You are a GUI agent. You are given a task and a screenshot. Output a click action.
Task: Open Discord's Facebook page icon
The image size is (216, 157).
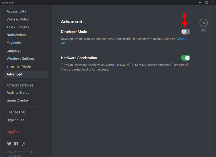[16, 143]
